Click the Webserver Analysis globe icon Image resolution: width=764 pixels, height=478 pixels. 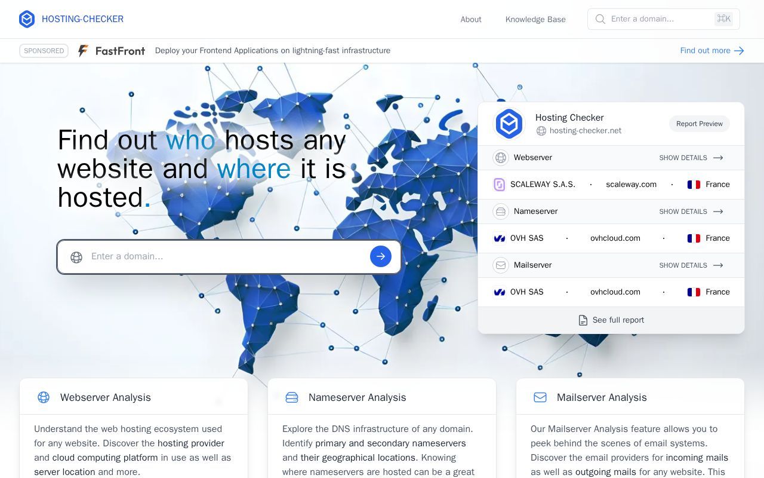pyautogui.click(x=44, y=397)
